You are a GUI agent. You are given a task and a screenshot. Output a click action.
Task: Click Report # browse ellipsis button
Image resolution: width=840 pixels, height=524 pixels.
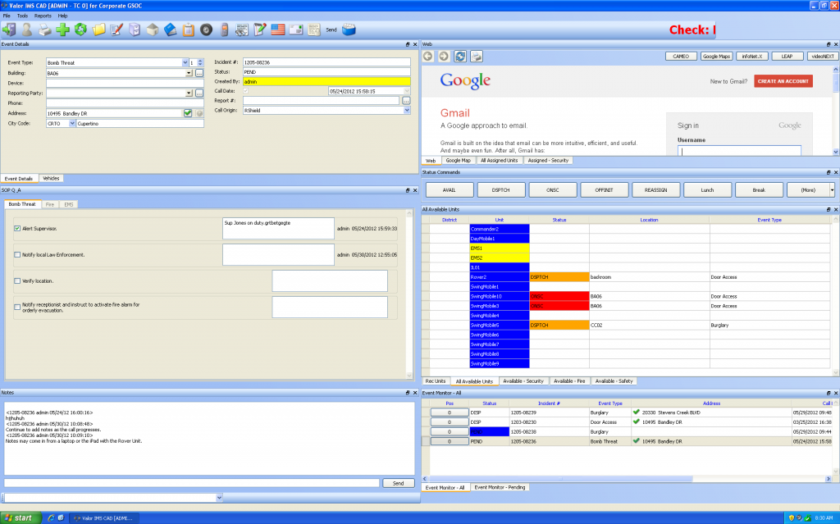pyautogui.click(x=406, y=101)
